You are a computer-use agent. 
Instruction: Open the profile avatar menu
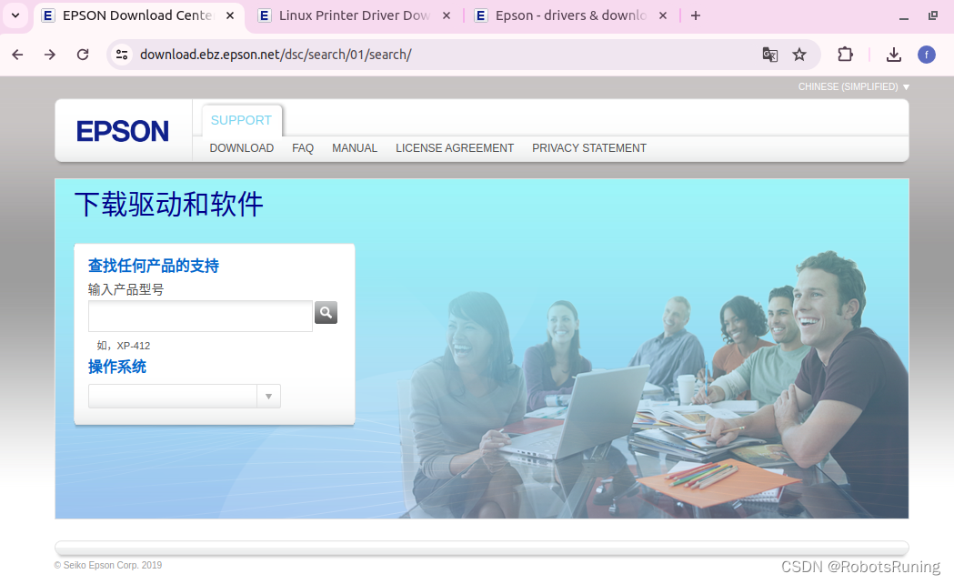927,55
